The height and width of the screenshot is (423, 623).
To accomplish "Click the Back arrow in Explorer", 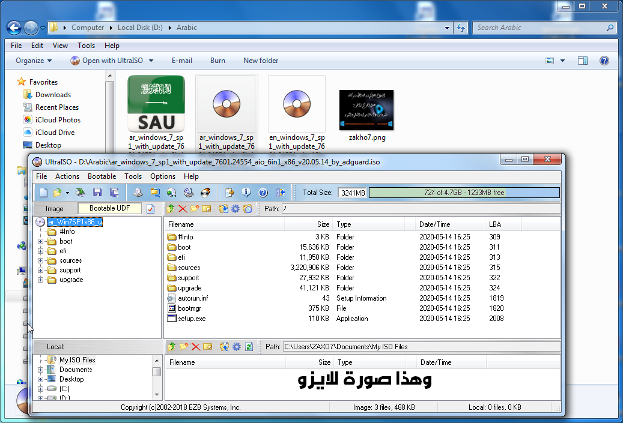I will [14, 28].
